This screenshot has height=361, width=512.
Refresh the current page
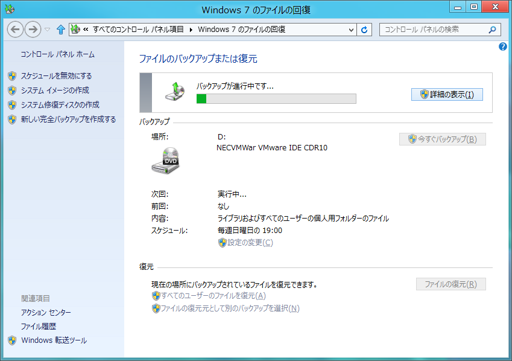364,30
